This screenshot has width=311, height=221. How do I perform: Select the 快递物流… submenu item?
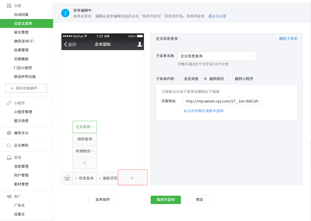click(x=85, y=151)
